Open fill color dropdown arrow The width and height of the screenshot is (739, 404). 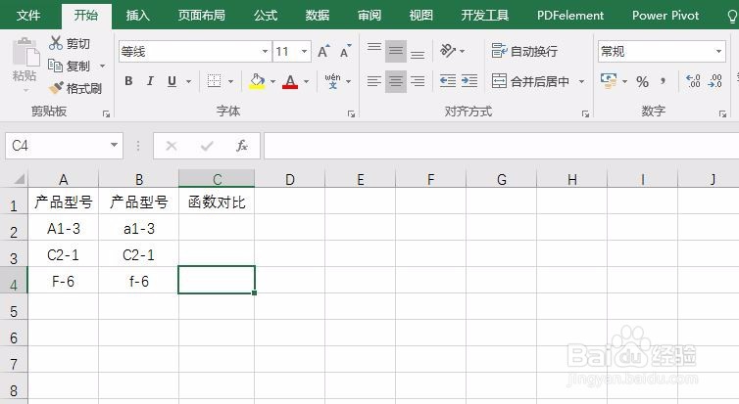pyautogui.click(x=272, y=81)
